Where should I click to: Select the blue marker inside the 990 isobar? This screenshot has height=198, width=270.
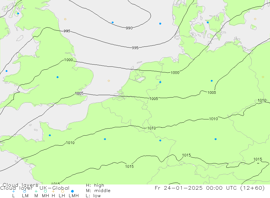click(113, 22)
